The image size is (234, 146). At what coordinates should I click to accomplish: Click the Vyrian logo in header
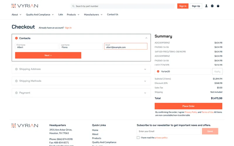(x=25, y=6)
